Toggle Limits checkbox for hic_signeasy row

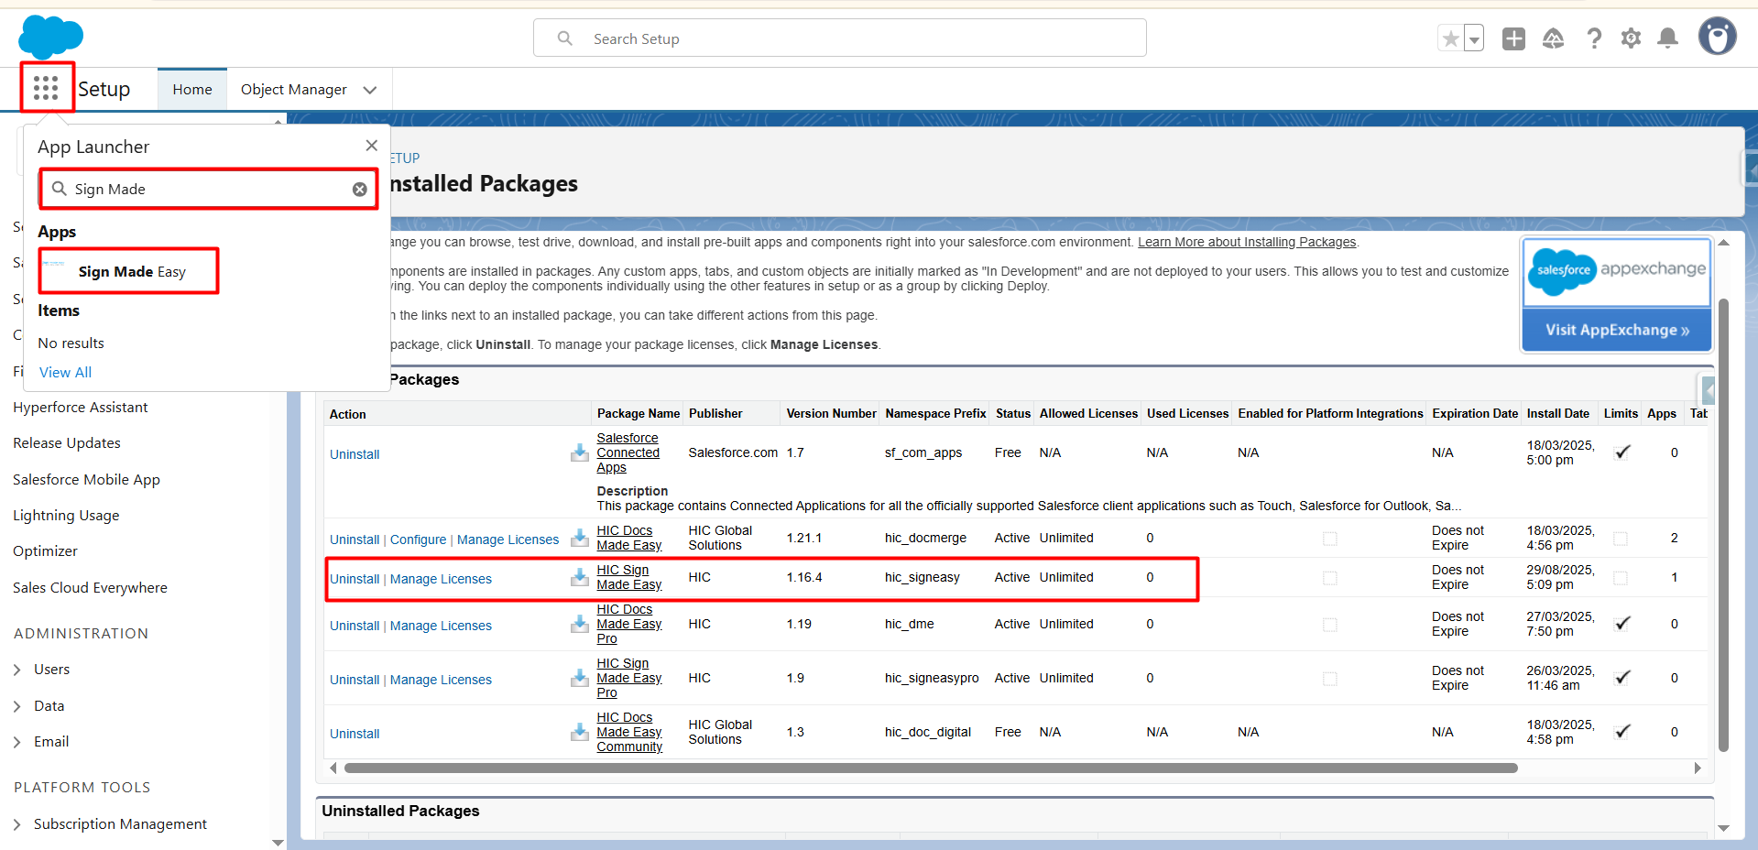[x=1621, y=578]
